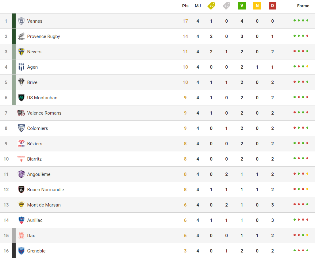Click the Nevers team badge
The width and height of the screenshot is (315, 258).
pos(21,52)
